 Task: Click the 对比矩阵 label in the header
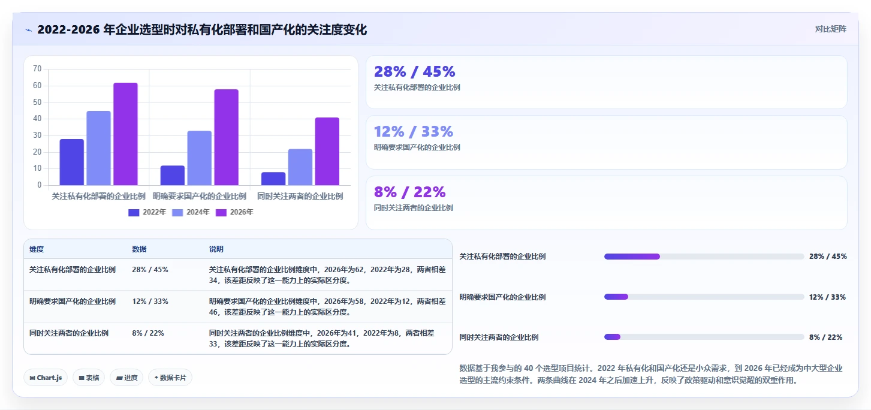pyautogui.click(x=831, y=29)
